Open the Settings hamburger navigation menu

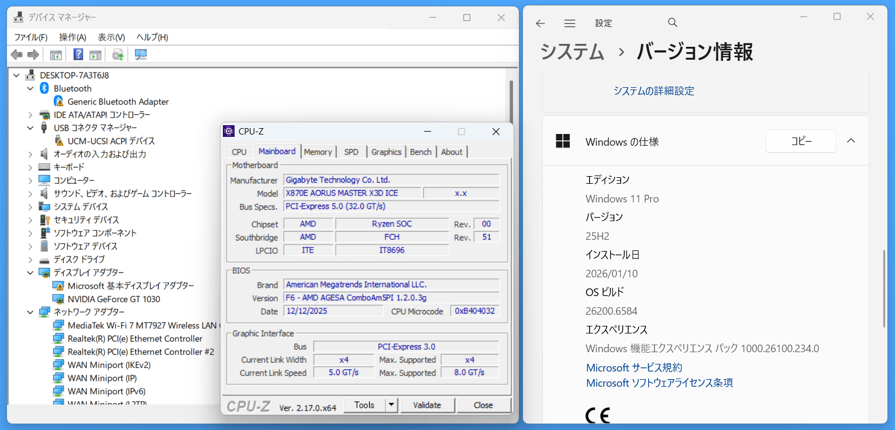click(x=569, y=23)
